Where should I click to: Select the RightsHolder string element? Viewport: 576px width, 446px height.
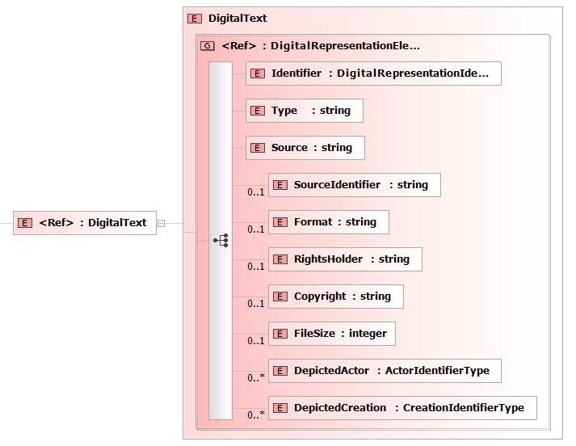click(345, 259)
